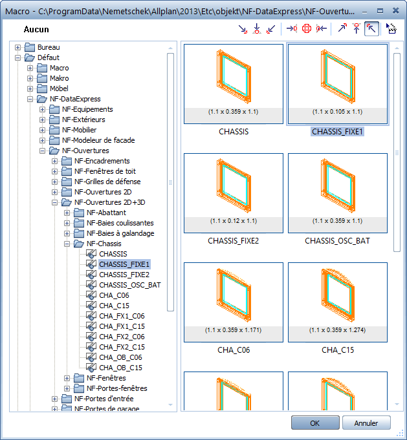Collapse the NF-Chassis node
Viewport: 407px width, 440px height.
pos(67,244)
